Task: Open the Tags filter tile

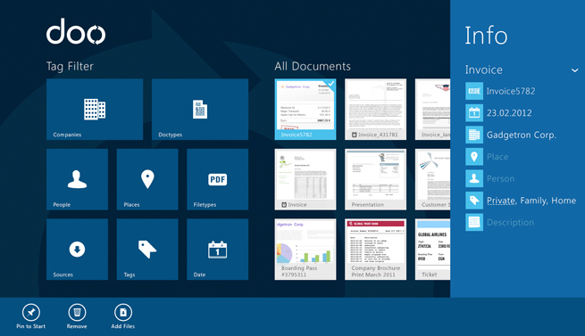Action: [147, 250]
